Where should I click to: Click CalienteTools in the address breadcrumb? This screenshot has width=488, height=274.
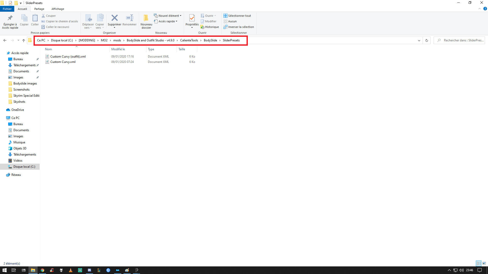[x=189, y=40]
